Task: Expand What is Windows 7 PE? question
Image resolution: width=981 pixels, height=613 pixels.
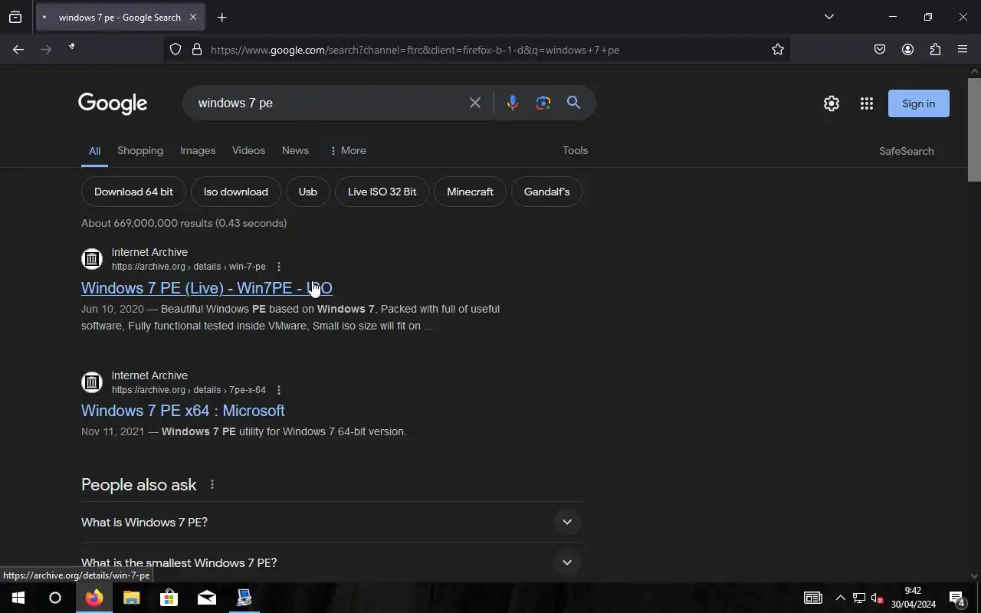Action: click(x=331, y=523)
